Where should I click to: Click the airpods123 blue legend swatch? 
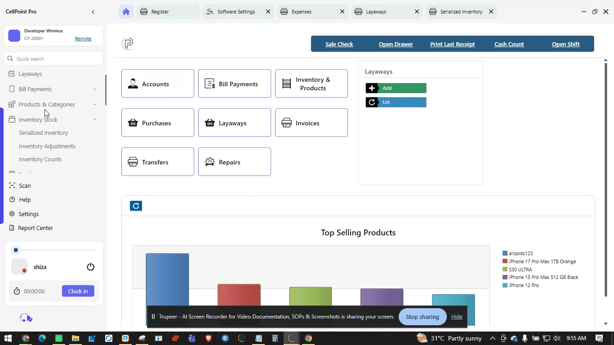tap(505, 253)
